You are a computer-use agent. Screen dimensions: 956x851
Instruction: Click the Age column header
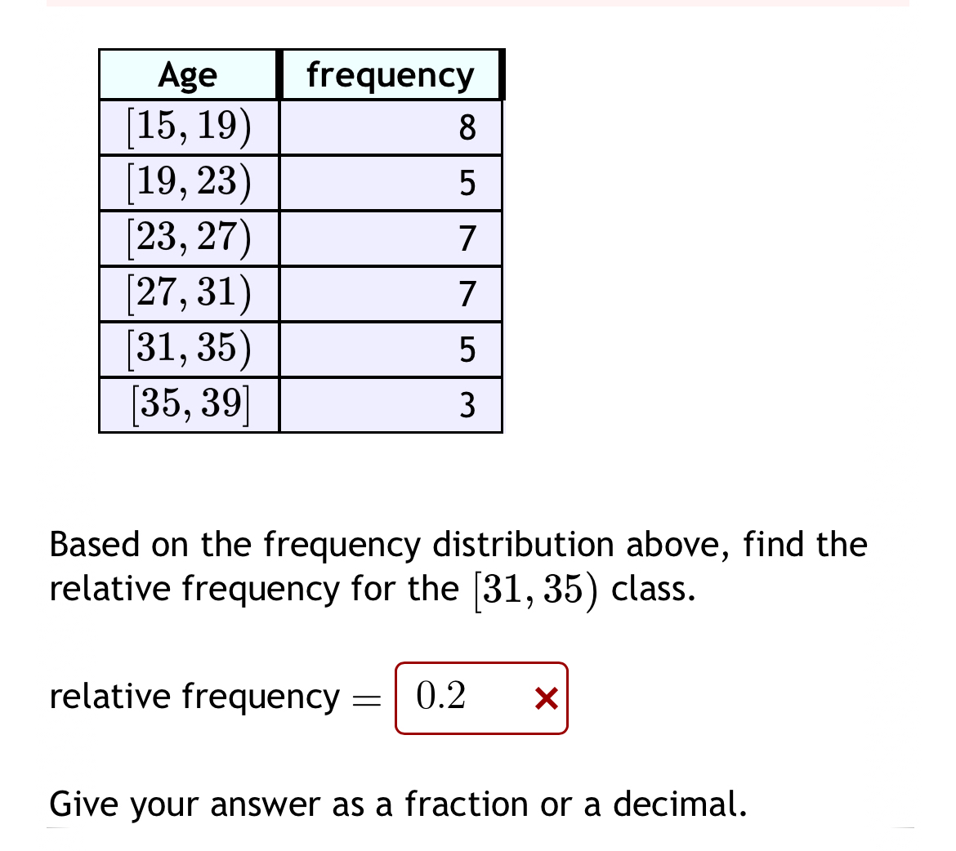pyautogui.click(x=187, y=74)
